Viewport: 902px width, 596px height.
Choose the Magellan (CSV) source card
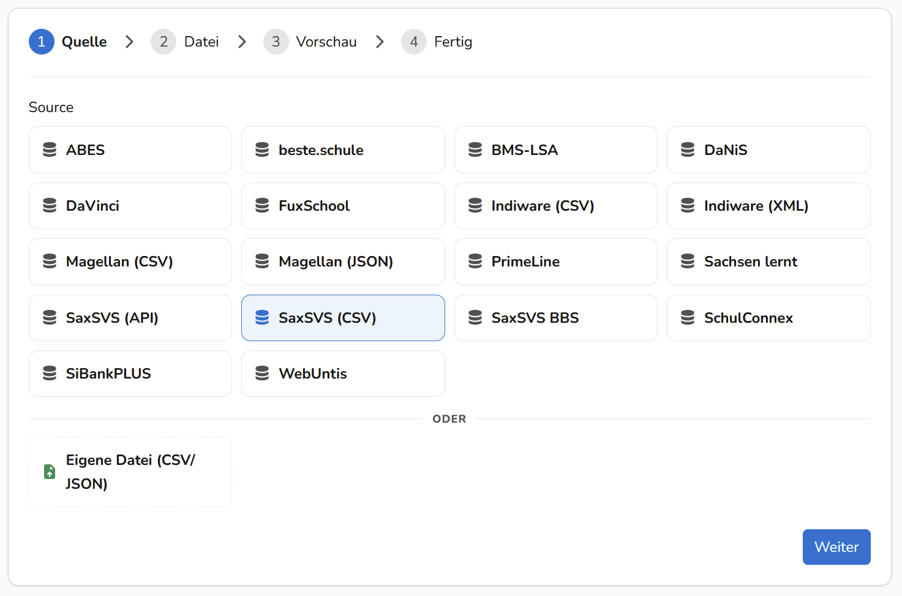coord(130,262)
